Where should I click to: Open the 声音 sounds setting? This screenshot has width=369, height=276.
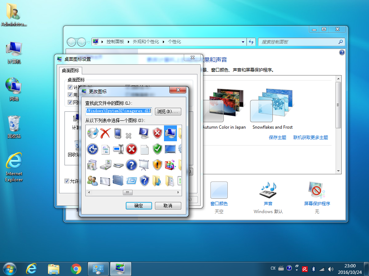[268, 197]
